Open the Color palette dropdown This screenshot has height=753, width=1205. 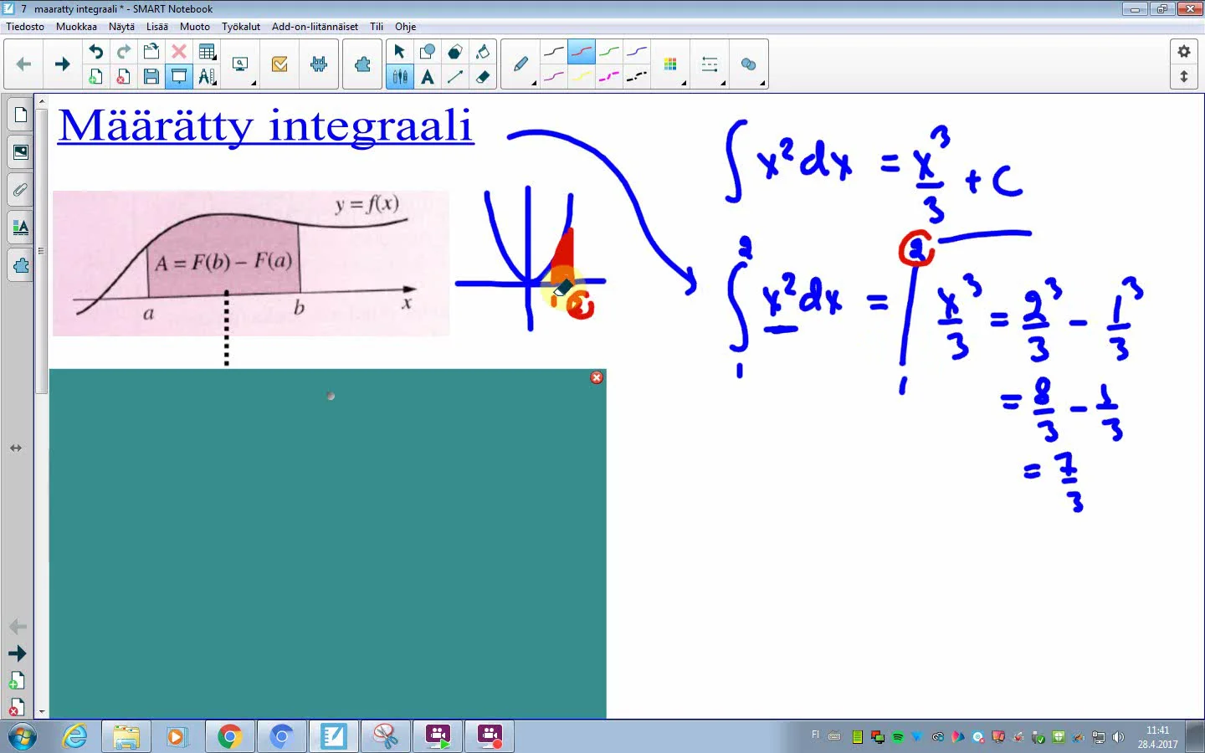[x=671, y=64]
